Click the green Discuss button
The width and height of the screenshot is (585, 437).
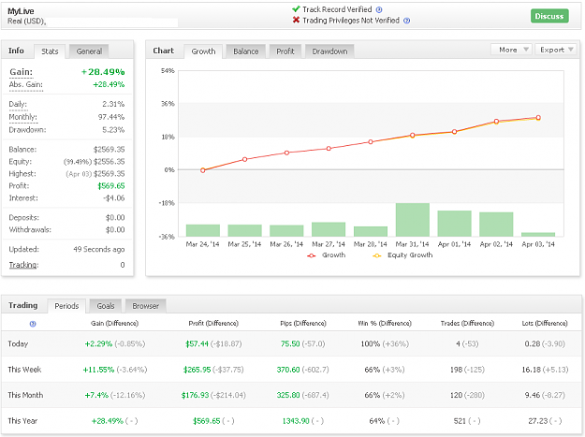point(549,16)
